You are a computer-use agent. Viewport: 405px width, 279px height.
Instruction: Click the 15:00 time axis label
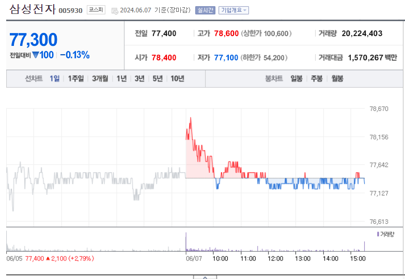click(358, 259)
